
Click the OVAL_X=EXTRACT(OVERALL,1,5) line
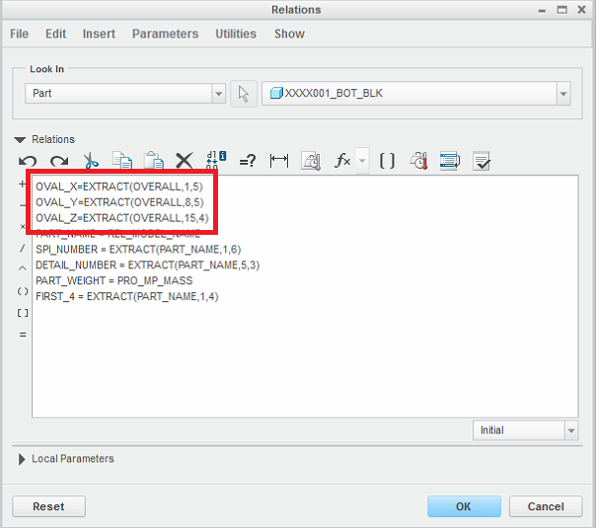[119, 187]
